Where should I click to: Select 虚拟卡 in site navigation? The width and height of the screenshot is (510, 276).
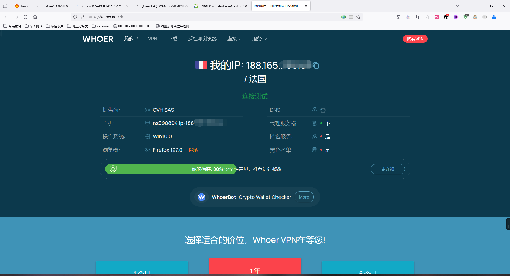pyautogui.click(x=235, y=39)
